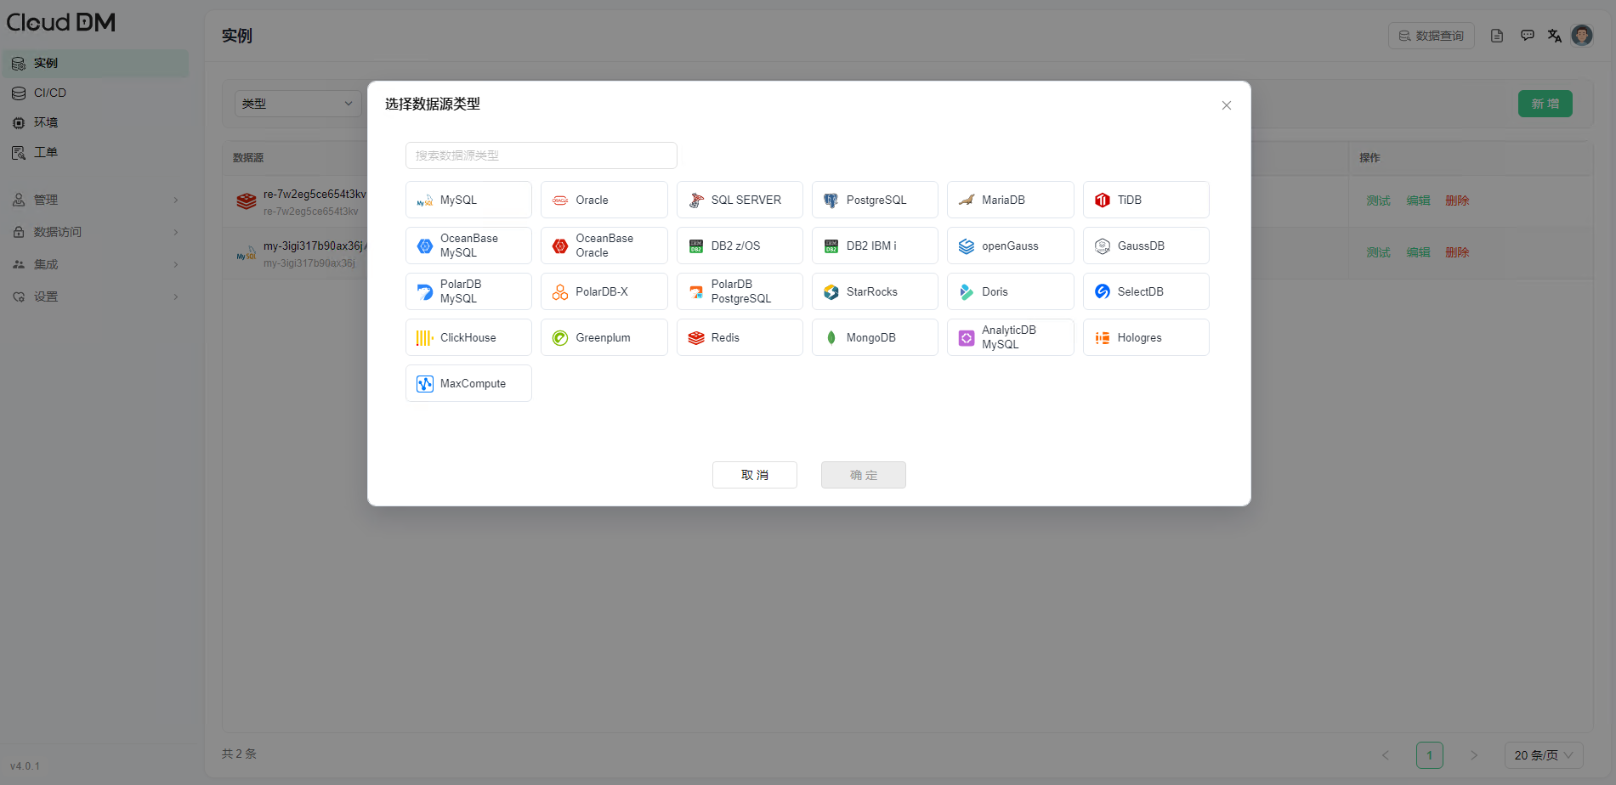The width and height of the screenshot is (1616, 785).
Task: Open the 类型 filter dropdown
Action: point(298,104)
